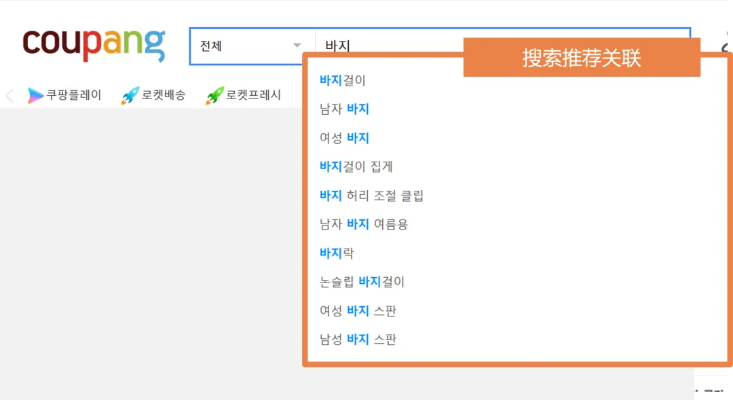Pick the 바지걸이 집게 suggestion
The height and width of the screenshot is (400, 733).
pyautogui.click(x=356, y=166)
